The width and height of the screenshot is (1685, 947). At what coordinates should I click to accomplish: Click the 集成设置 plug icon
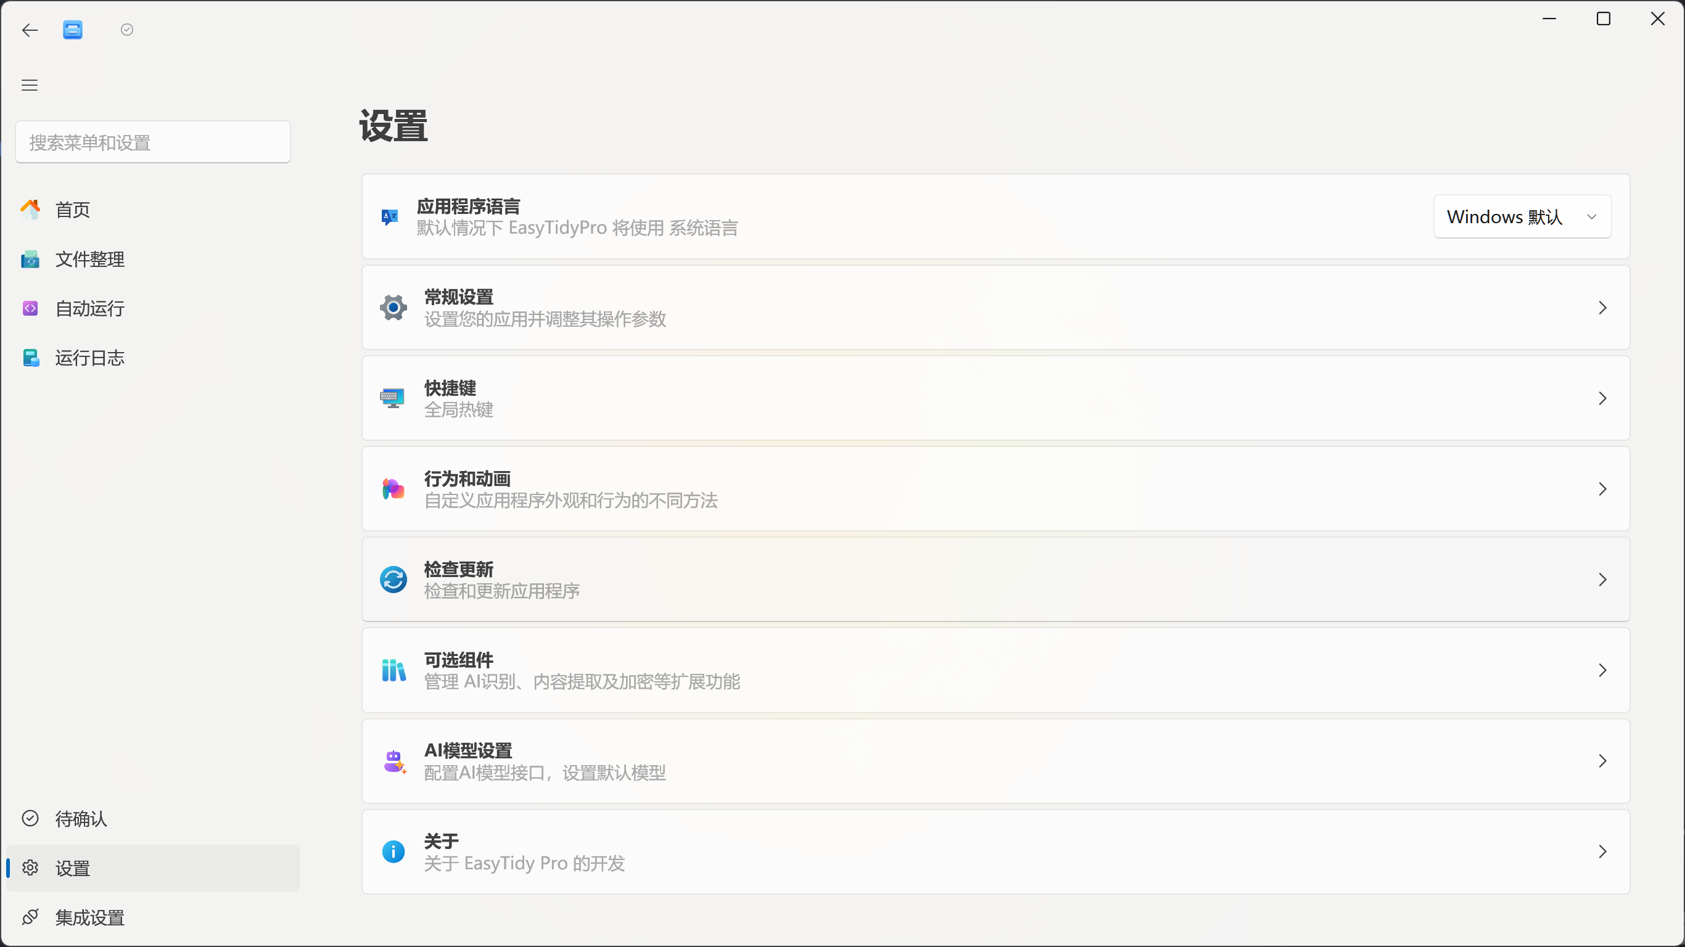30,917
